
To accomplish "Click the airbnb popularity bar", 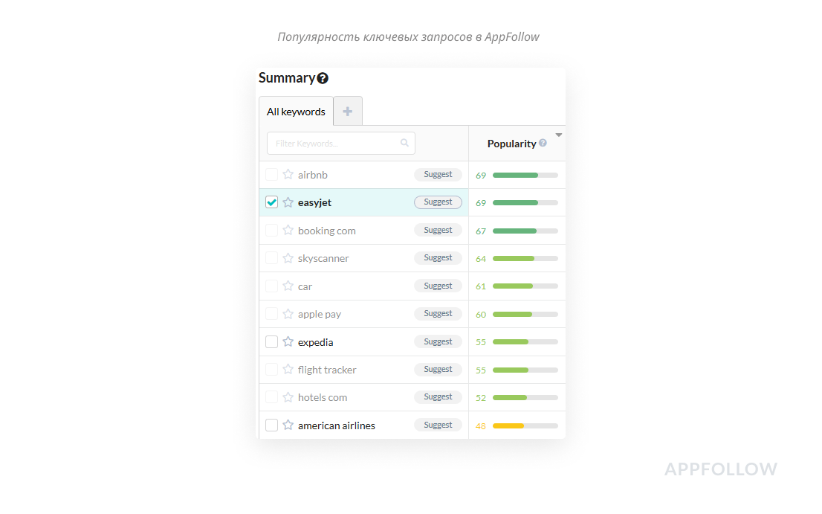I will point(525,176).
